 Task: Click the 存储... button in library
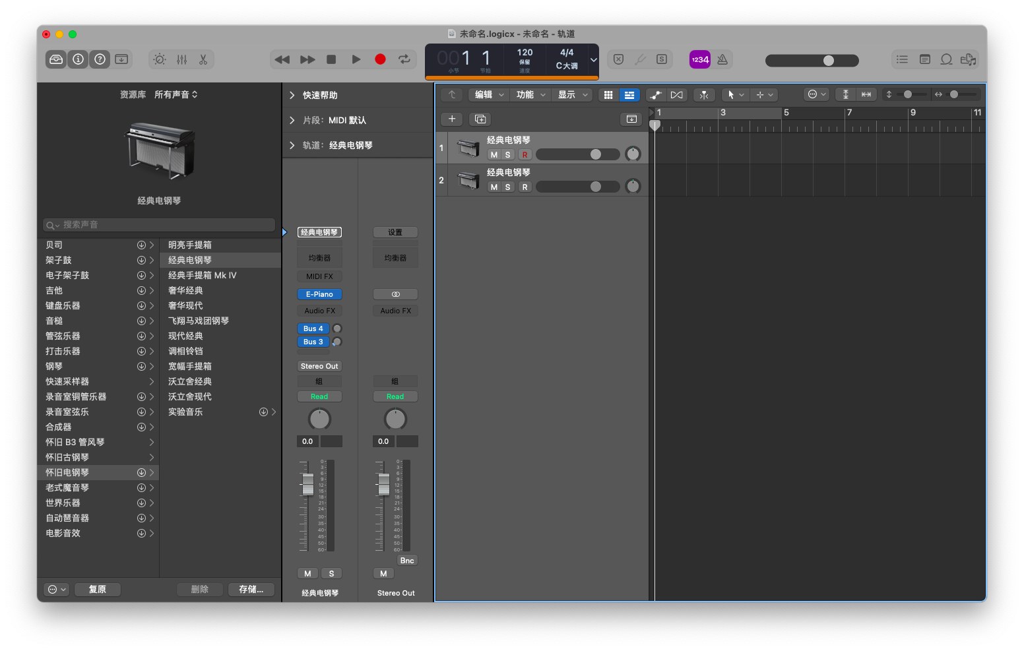click(x=251, y=590)
